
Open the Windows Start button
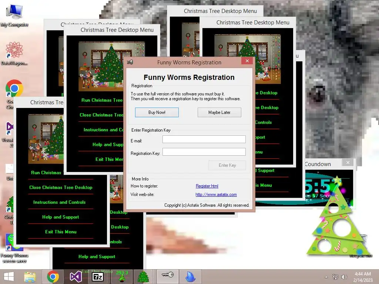click(9, 277)
